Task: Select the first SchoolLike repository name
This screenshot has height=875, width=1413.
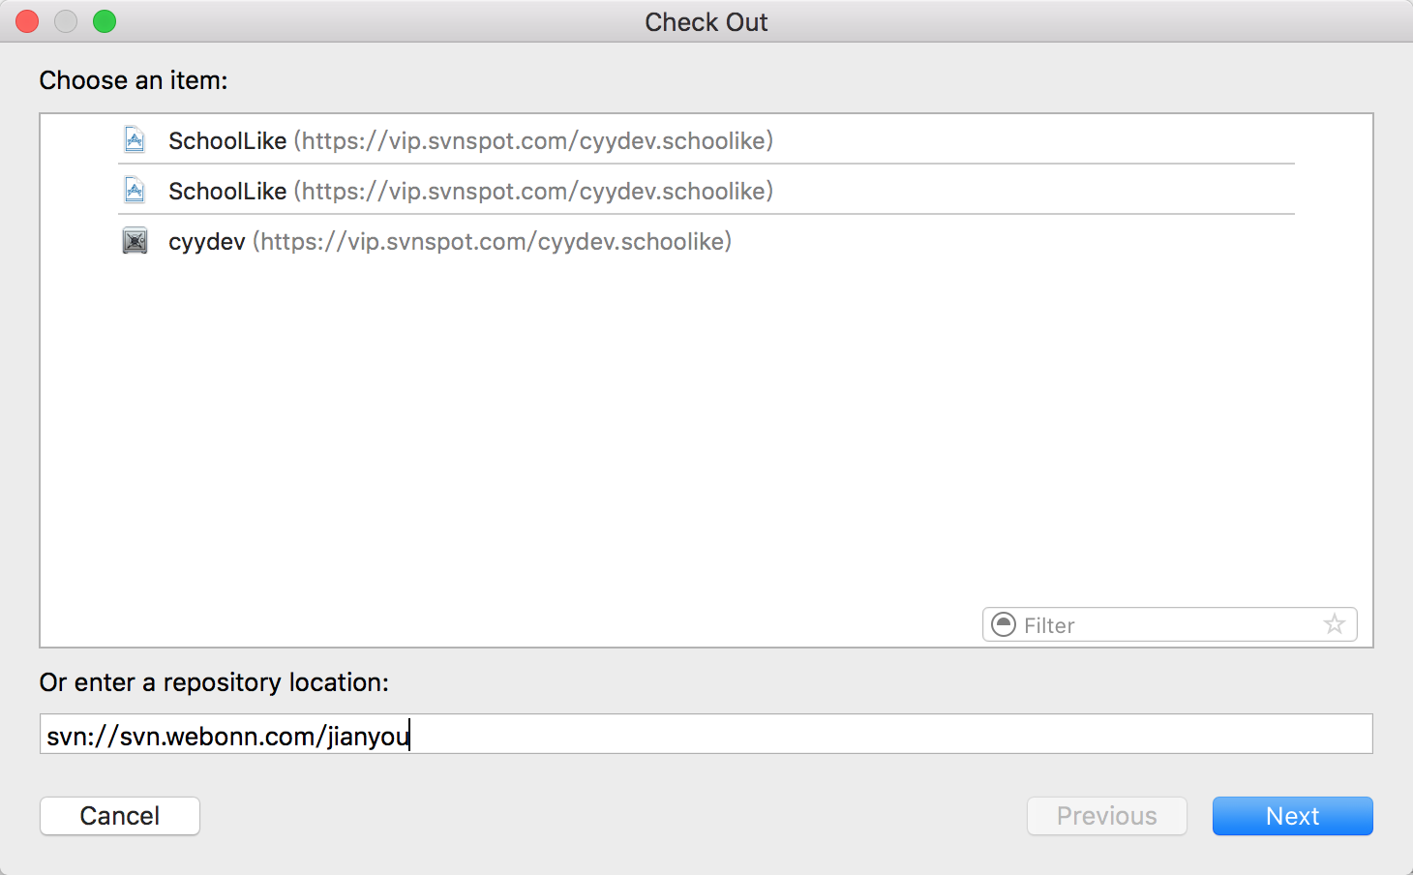Action: [x=227, y=141]
